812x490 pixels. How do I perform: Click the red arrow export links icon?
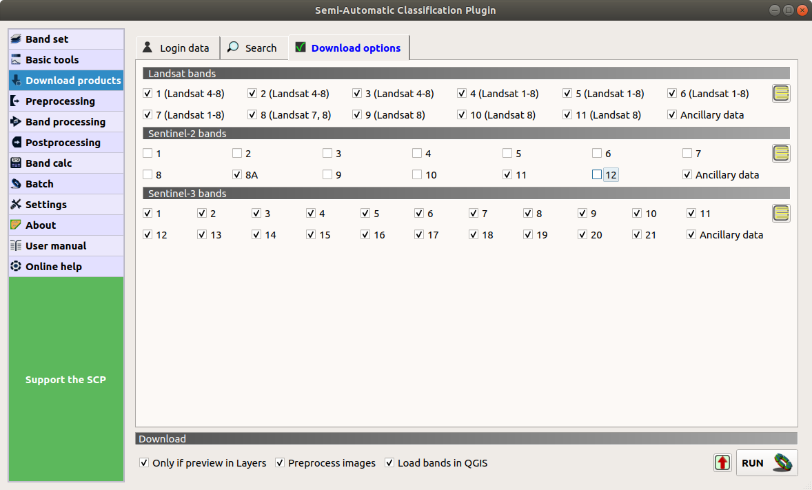coord(722,462)
